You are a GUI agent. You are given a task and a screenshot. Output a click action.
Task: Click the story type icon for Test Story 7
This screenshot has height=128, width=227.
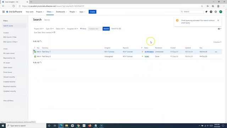pyautogui.click(x=35, y=52)
